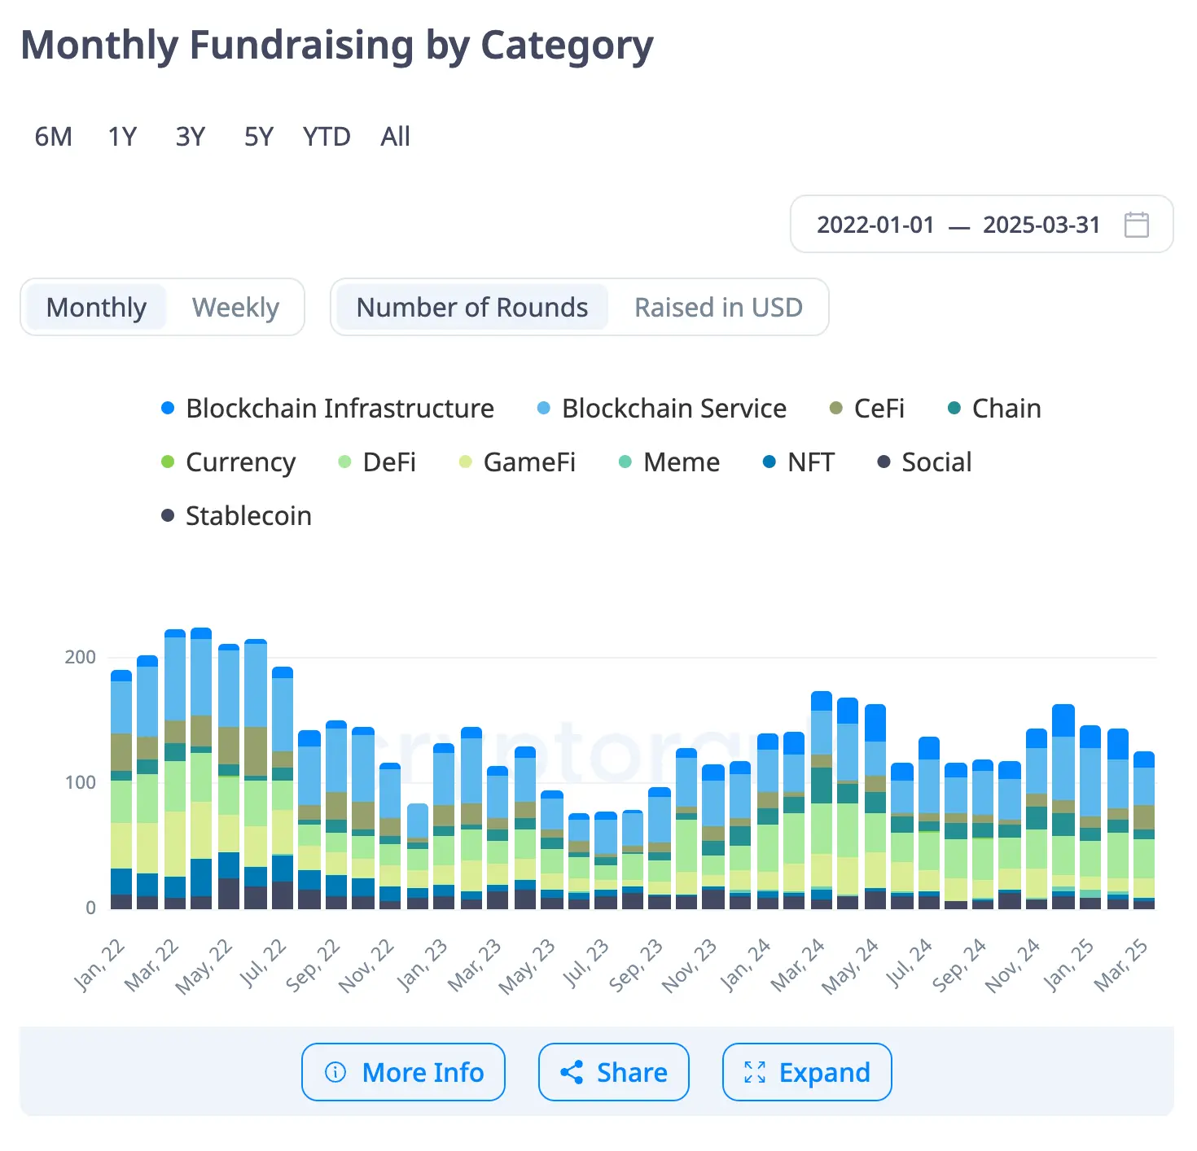Open the calendar icon in date range
This screenshot has width=1197, height=1151.
[x=1136, y=225]
